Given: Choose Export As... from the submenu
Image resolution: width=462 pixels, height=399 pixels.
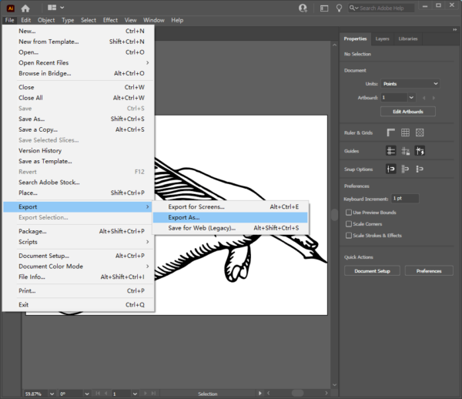Looking at the screenshot, I should pos(230,217).
